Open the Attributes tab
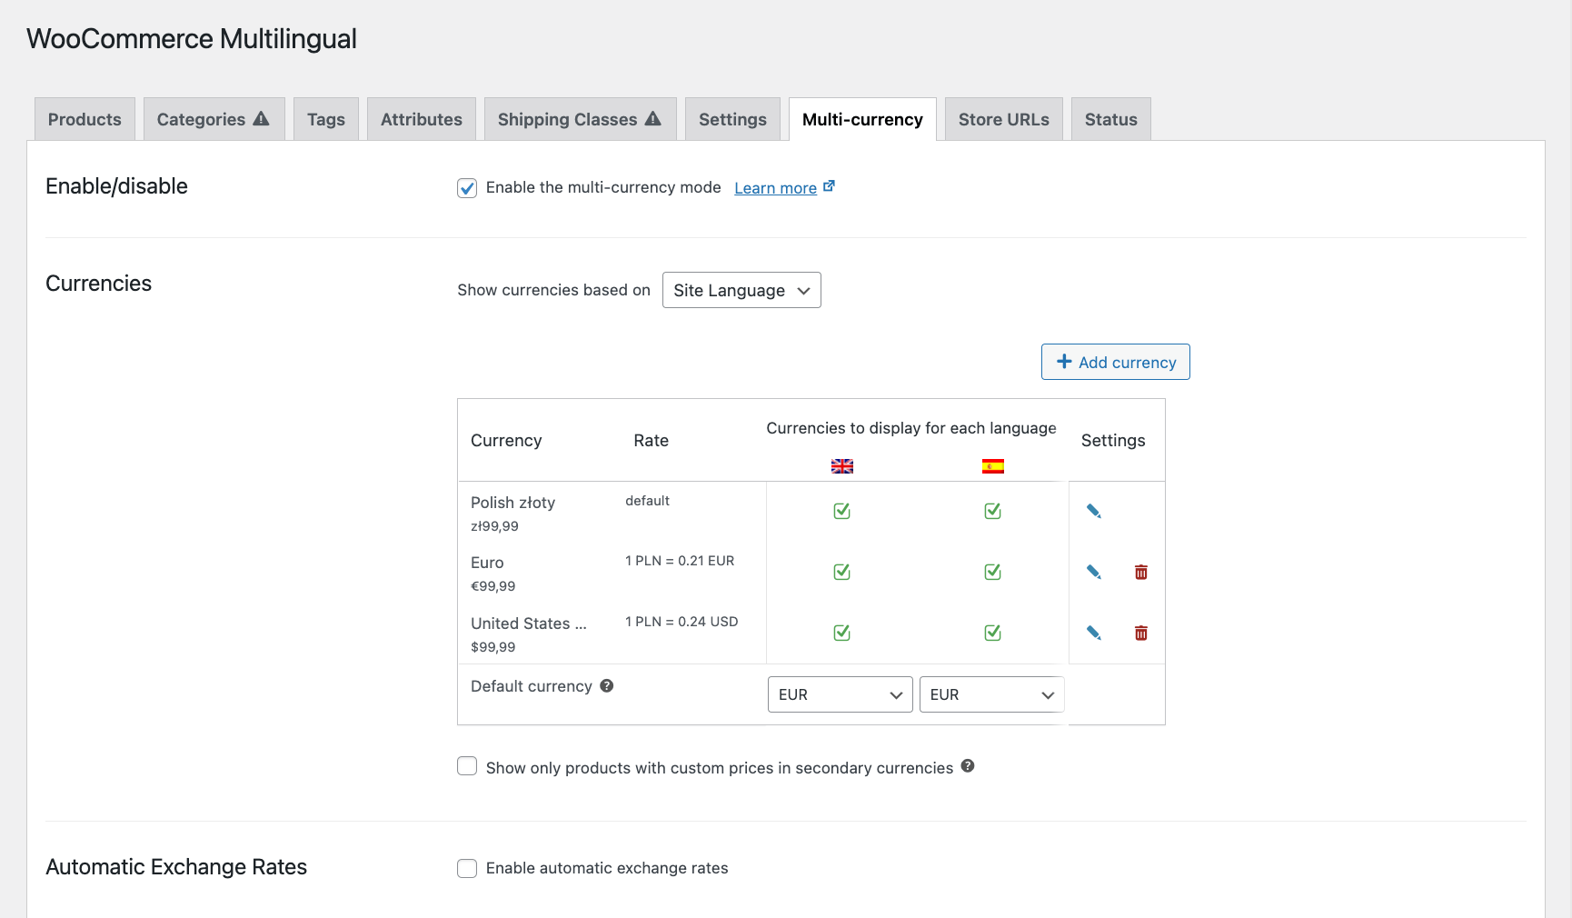1572x918 pixels. [x=422, y=119]
